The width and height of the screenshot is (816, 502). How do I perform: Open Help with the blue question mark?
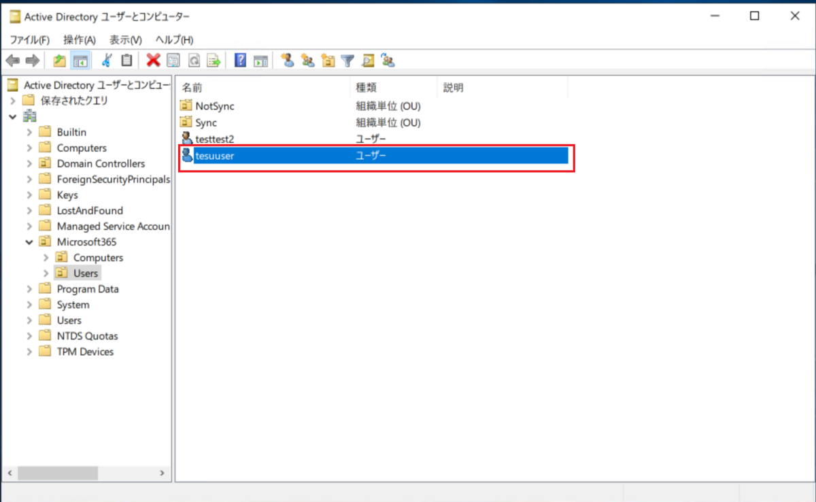pos(240,61)
